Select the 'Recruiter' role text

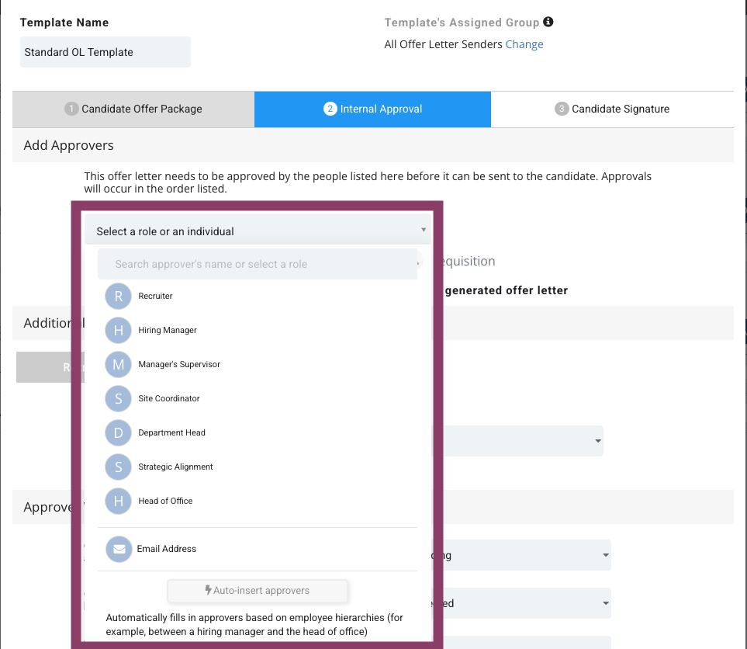(155, 296)
